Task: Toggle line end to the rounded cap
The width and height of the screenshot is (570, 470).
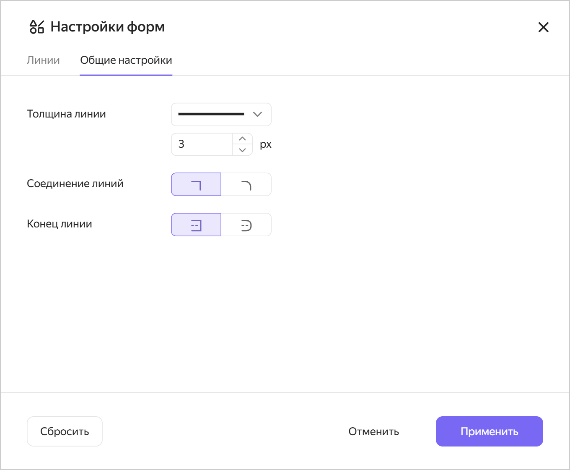Action: coord(246,224)
